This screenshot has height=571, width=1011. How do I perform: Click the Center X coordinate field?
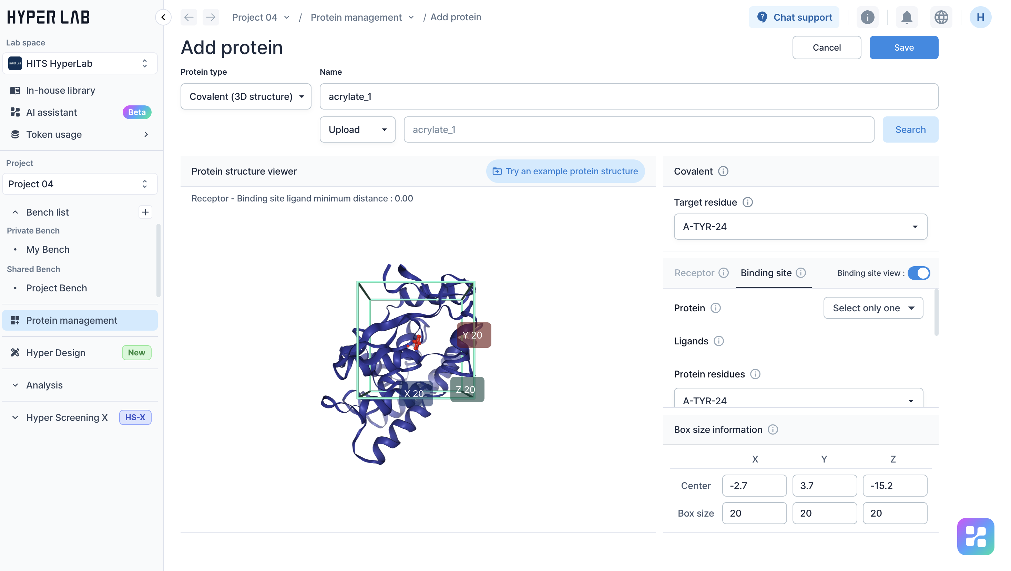click(x=754, y=486)
